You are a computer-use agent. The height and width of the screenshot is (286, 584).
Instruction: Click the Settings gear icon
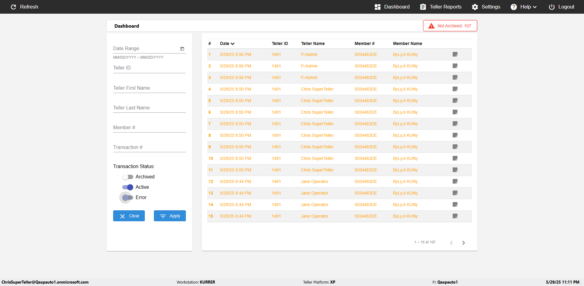pyautogui.click(x=475, y=7)
